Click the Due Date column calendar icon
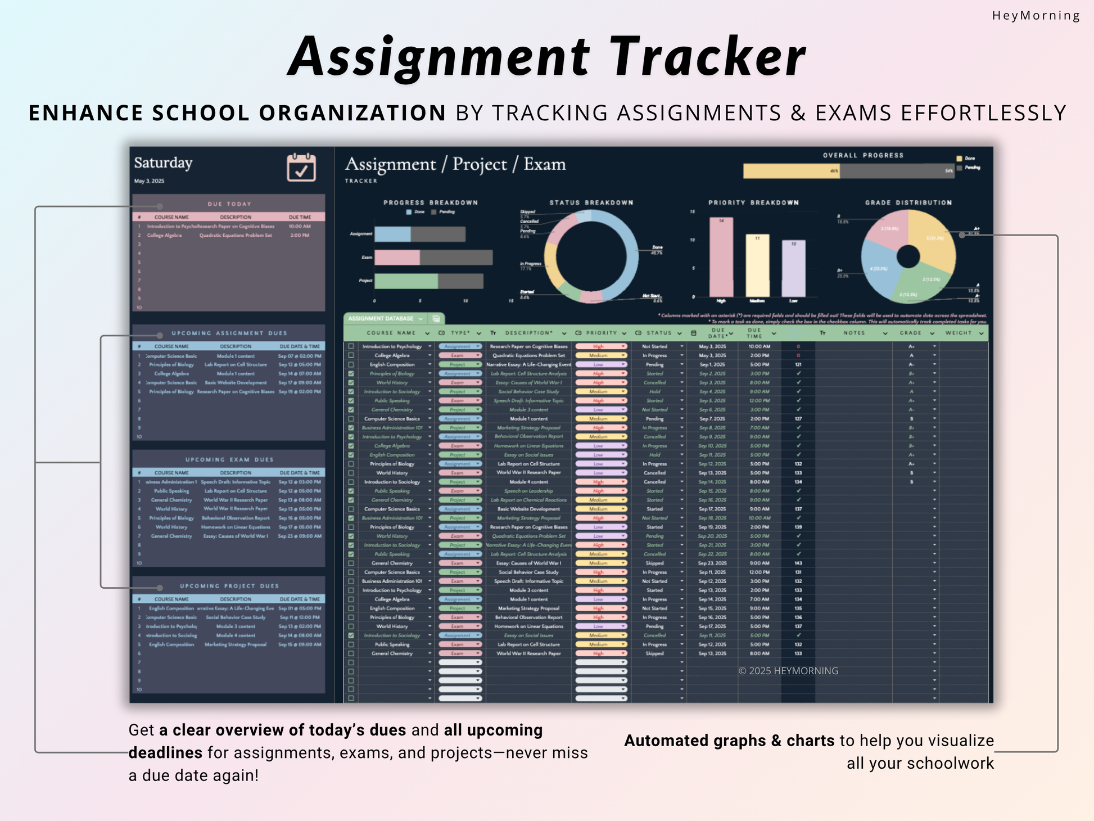The image size is (1094, 821). pos(694,333)
